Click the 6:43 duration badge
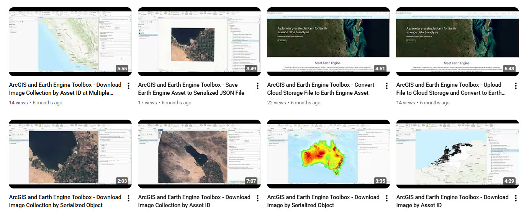This screenshot has width=529, height=211. tap(509, 69)
